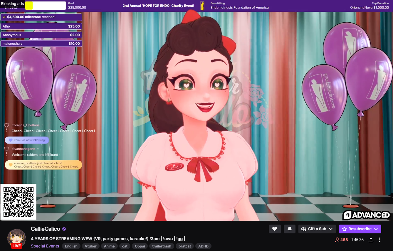
Task: Select the Anime tag
Action: pos(109,246)
